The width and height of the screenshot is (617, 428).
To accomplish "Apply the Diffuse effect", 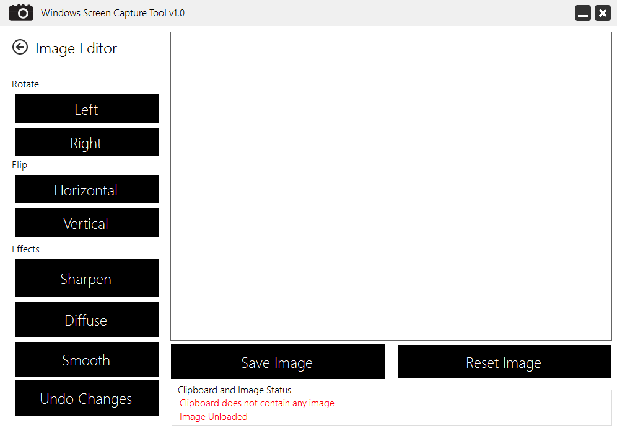I will [86, 320].
